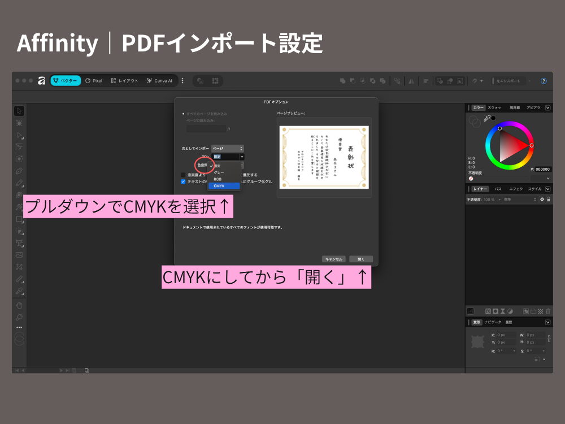Add a new group folder icon
The image size is (565, 424).
[533, 311]
